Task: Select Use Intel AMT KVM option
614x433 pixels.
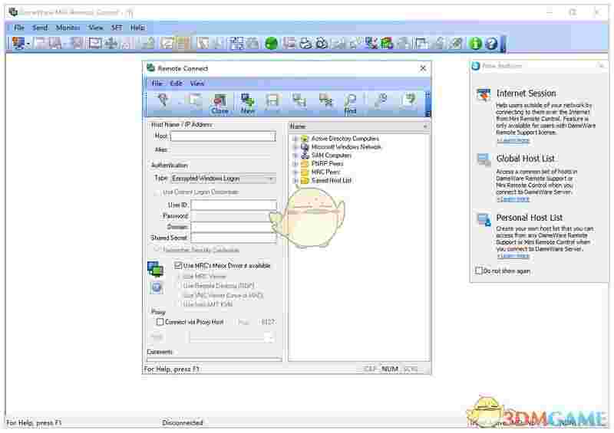Action: 179,304
